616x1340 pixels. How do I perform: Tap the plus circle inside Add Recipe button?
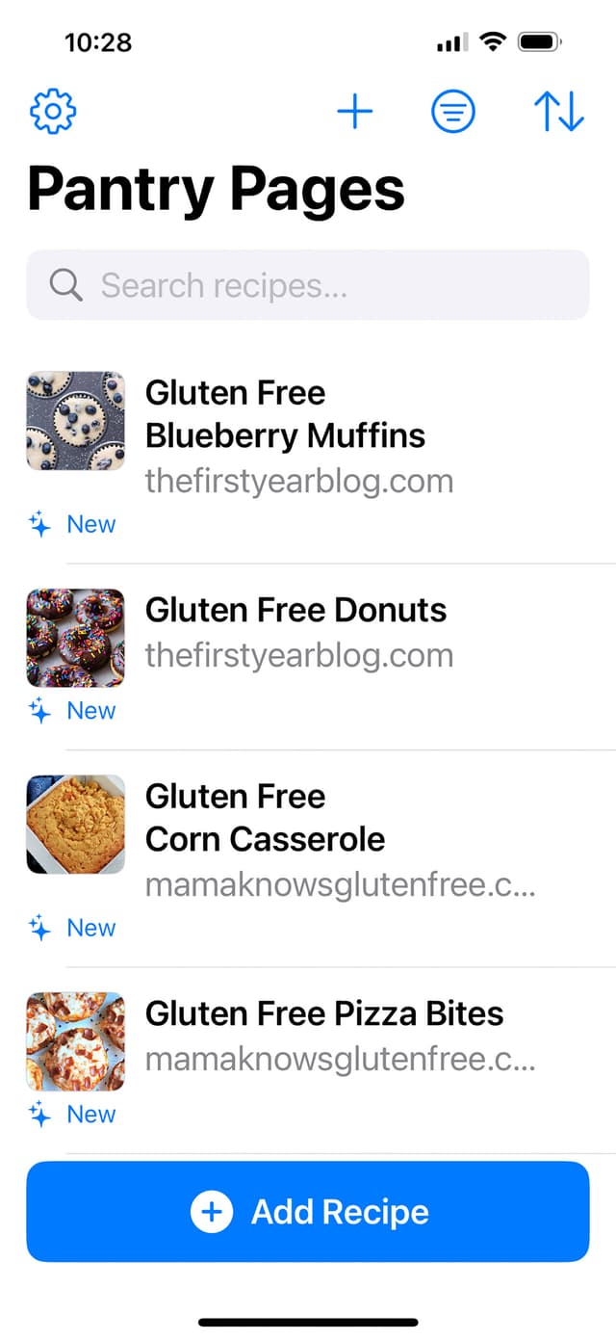[211, 1212]
